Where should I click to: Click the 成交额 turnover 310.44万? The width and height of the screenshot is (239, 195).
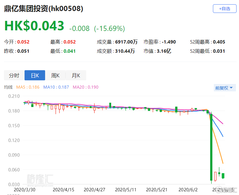click(125, 51)
